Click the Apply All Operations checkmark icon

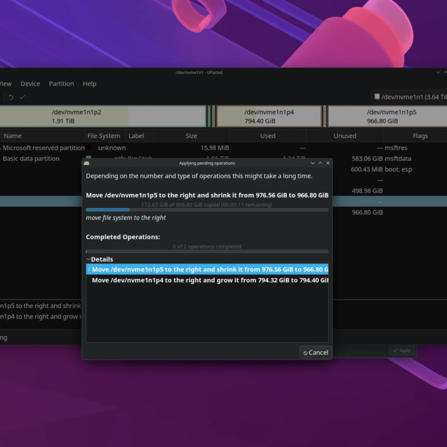pyautogui.click(x=22, y=97)
